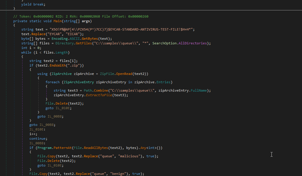Click 'byte[] bytes' variable declaration
Screen dimensions: 302x176
click(33, 39)
